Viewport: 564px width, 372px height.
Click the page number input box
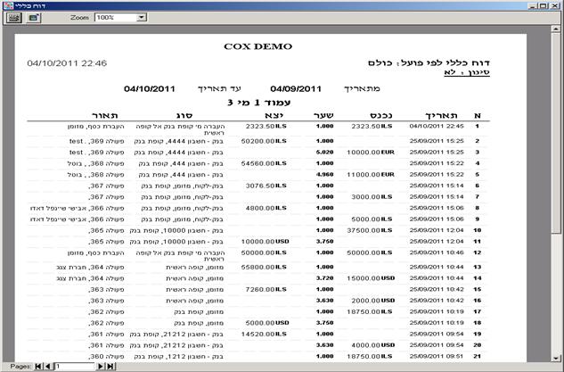(73, 366)
